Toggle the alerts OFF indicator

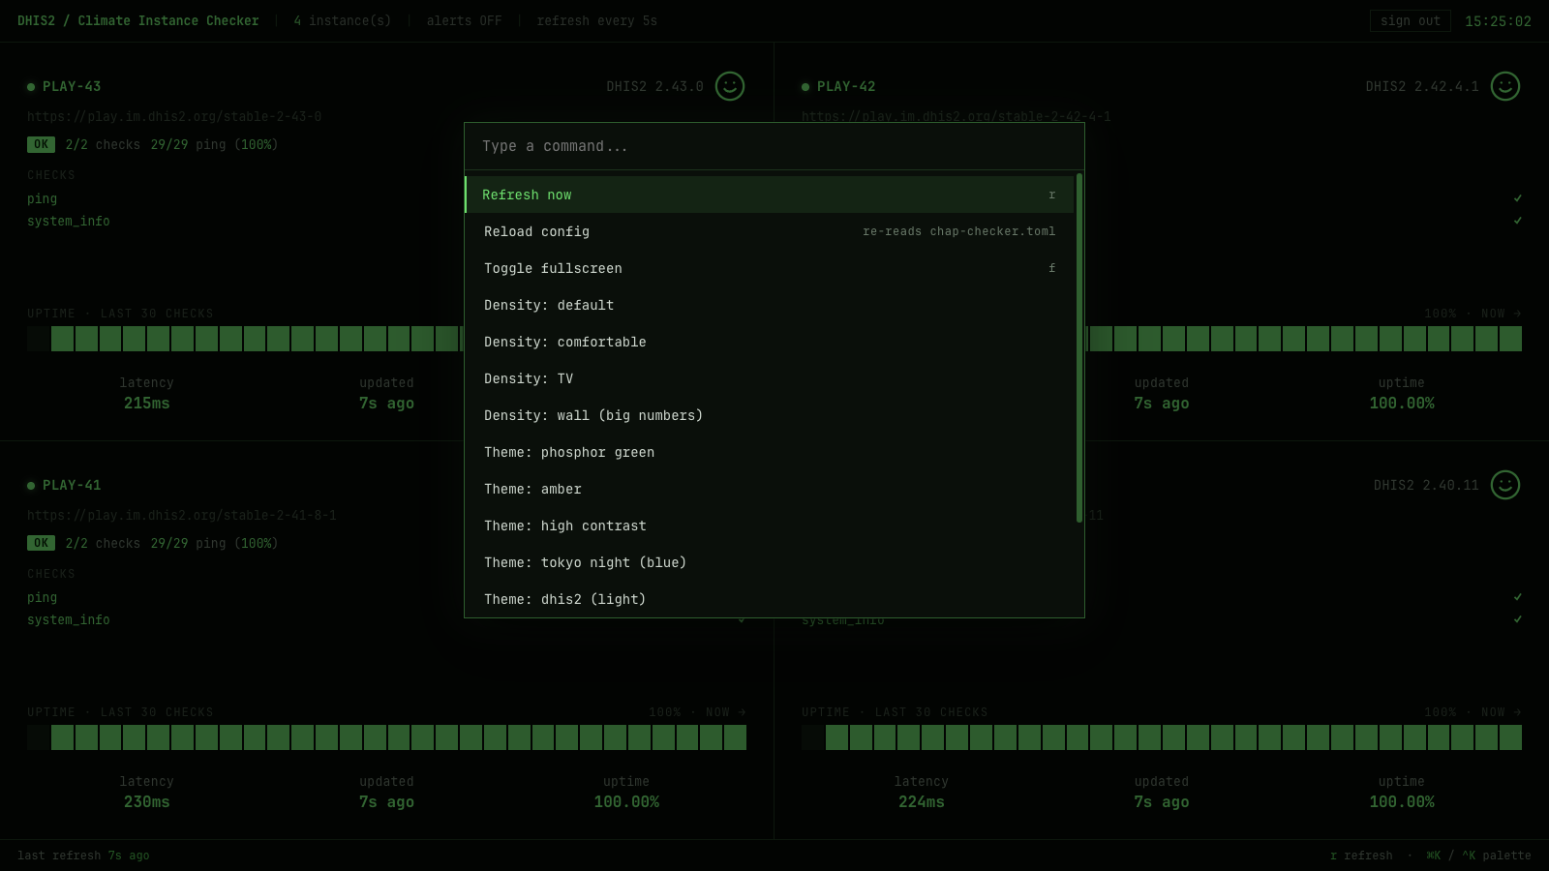[464, 21]
